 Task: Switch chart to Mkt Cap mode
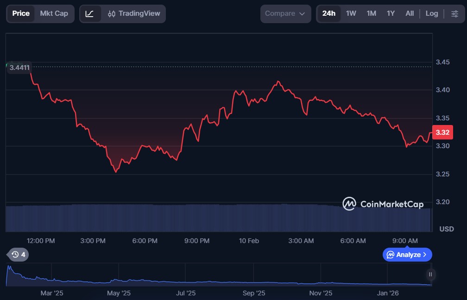tap(54, 13)
